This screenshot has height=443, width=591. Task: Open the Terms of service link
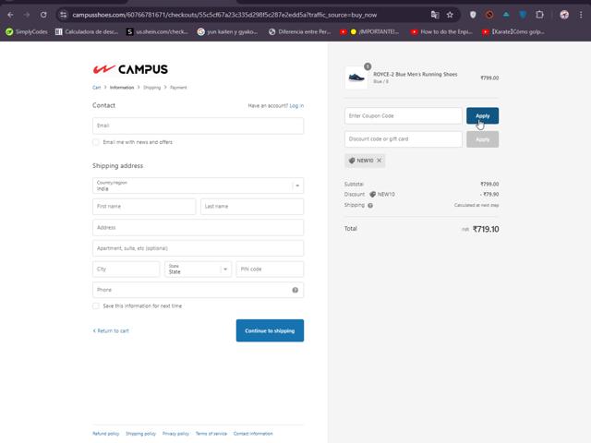click(x=211, y=434)
